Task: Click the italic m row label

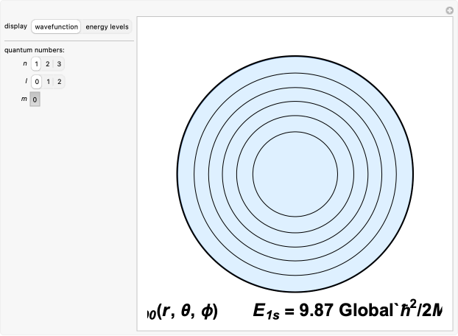Action: coord(25,99)
